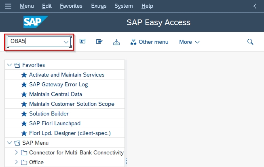Click the add to favorites download icon
Screen dimensions: 264x167
(116, 42)
